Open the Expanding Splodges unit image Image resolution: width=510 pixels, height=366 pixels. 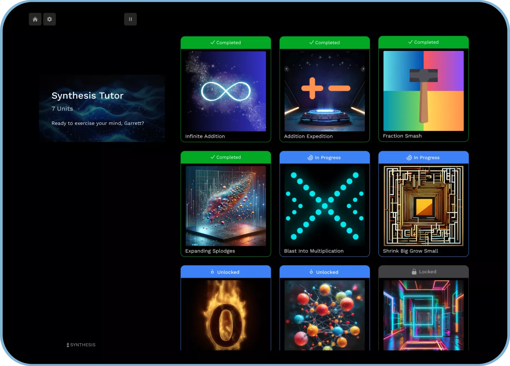(x=226, y=206)
